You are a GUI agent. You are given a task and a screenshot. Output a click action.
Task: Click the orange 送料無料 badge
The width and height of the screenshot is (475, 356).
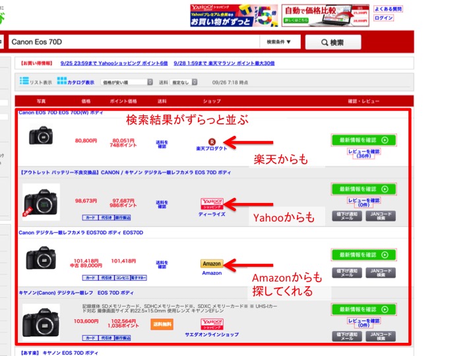click(x=162, y=324)
